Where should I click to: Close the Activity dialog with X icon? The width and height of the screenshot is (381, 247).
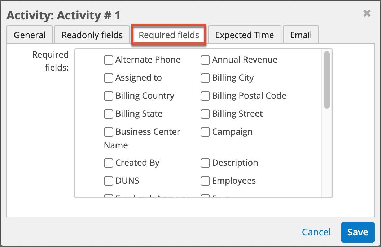[x=367, y=14]
